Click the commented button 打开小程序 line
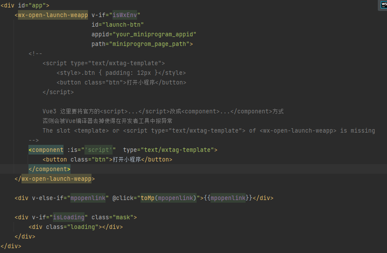387x253 pixels. tap(121, 82)
